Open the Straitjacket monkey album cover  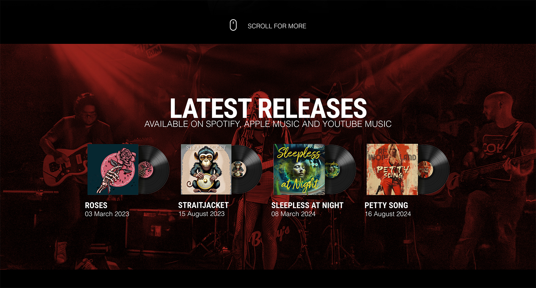click(x=206, y=169)
